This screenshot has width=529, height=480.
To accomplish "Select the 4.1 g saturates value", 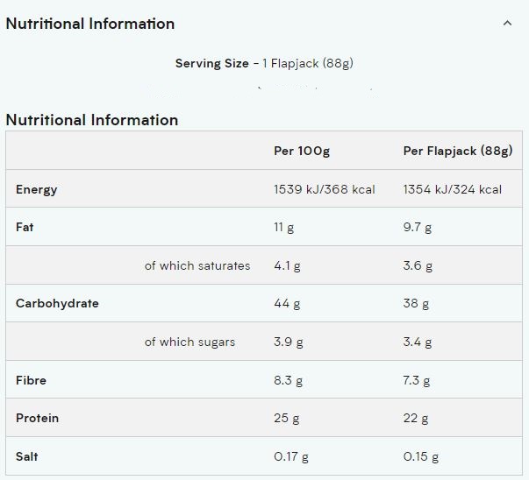I will [x=289, y=265].
